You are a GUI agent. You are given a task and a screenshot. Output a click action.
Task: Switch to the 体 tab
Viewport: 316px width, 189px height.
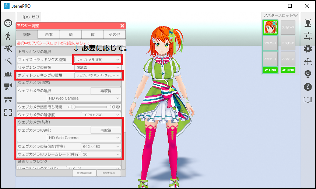click(x=93, y=35)
